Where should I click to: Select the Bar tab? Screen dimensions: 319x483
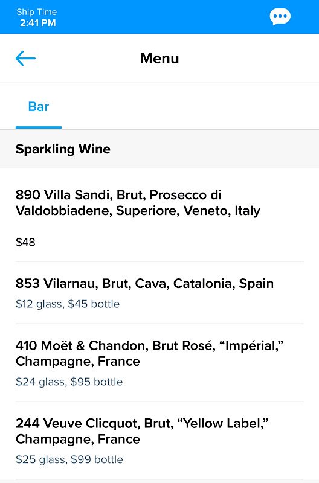click(x=39, y=107)
